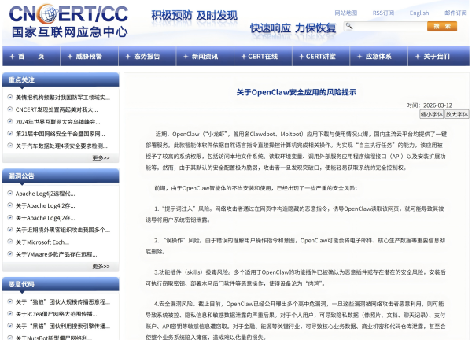Screen dimensions: 472x340
Task: Click bullet icon beside 关于汽车数据处理 item
Action: coord(10,145)
